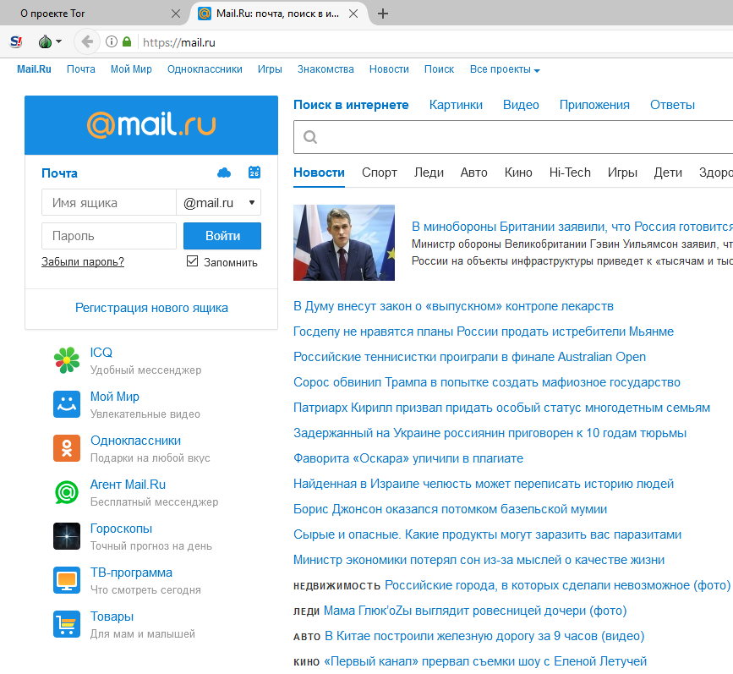Viewport: 733px width, 674px height.
Task: Toggle the Запомнить checkbox
Action: [192, 261]
